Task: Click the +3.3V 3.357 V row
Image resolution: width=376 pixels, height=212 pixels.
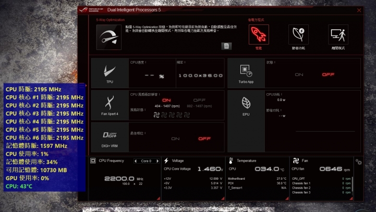Action: pyautogui.click(x=193, y=188)
